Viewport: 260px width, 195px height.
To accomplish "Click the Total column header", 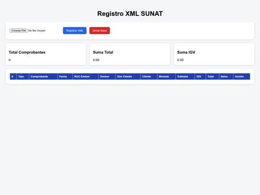I will pyautogui.click(x=212, y=77).
